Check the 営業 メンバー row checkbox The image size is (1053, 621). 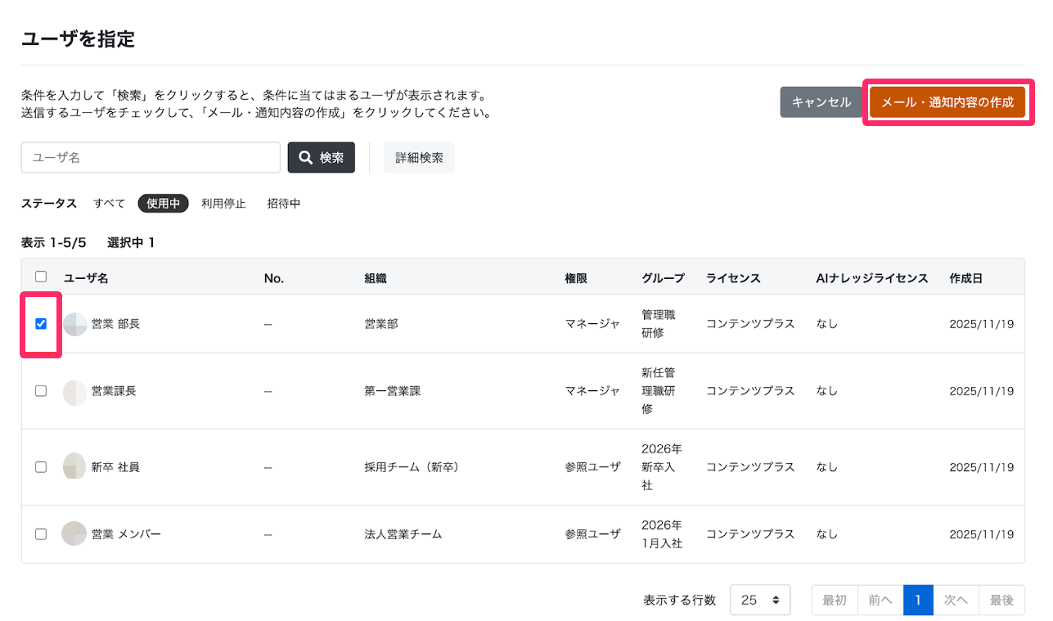tap(41, 534)
